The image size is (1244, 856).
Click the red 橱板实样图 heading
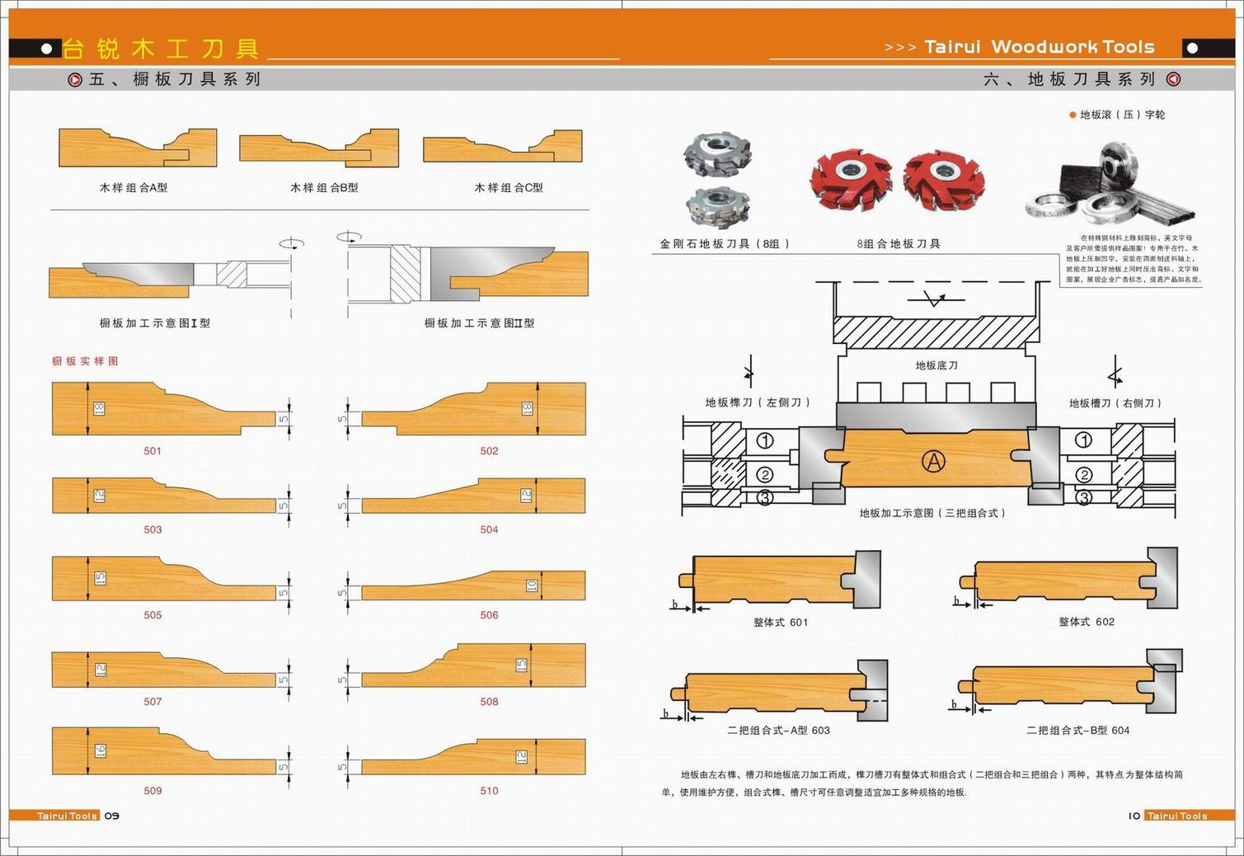[x=85, y=361]
